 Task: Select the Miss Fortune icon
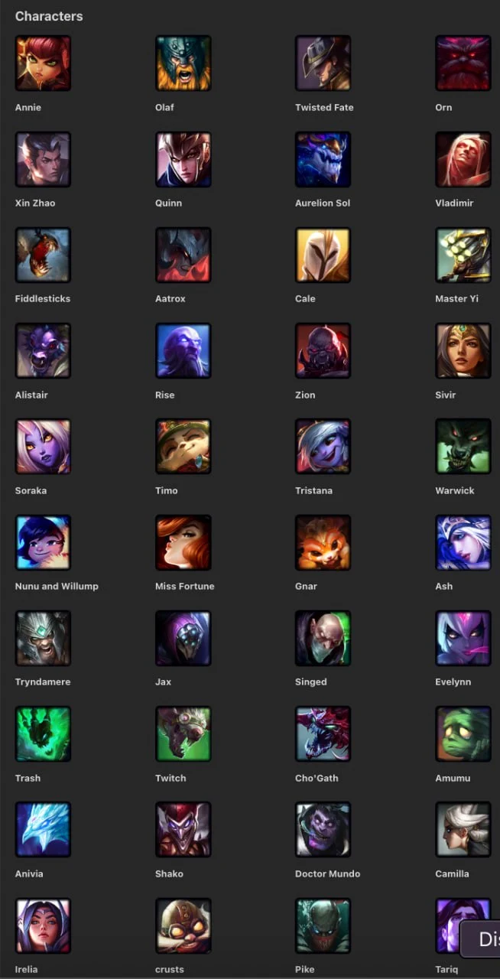pos(183,542)
